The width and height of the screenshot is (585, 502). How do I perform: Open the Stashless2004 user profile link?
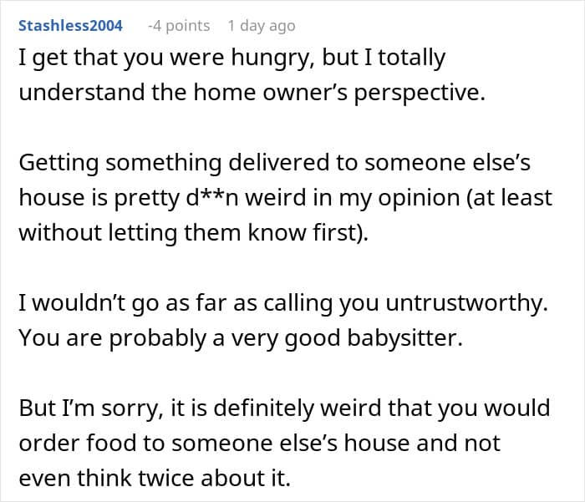tap(70, 26)
